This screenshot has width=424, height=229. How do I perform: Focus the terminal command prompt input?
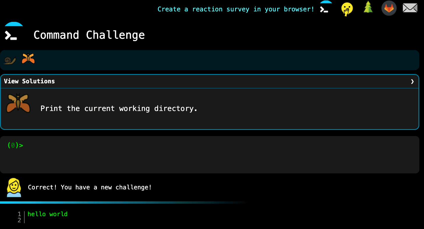(x=204, y=146)
